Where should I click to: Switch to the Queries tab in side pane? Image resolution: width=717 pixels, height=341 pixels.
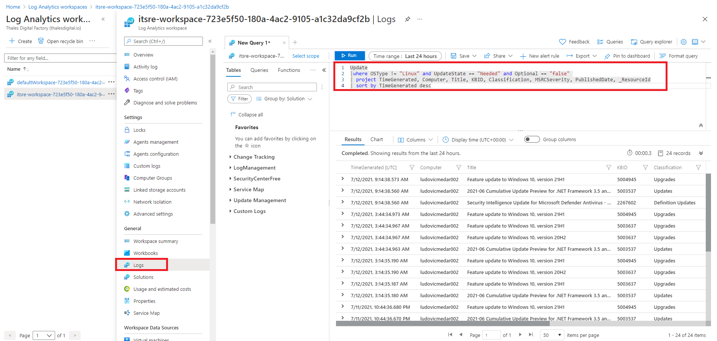point(259,70)
